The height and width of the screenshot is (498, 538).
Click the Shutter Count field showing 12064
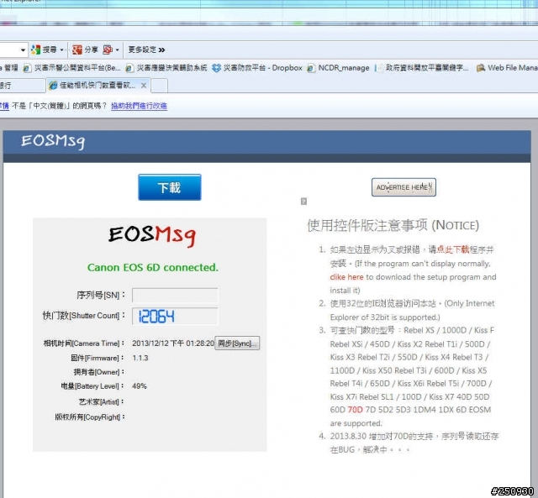point(175,316)
